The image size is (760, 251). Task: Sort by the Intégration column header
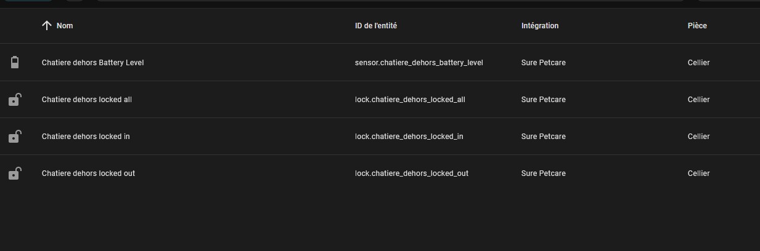pos(539,26)
